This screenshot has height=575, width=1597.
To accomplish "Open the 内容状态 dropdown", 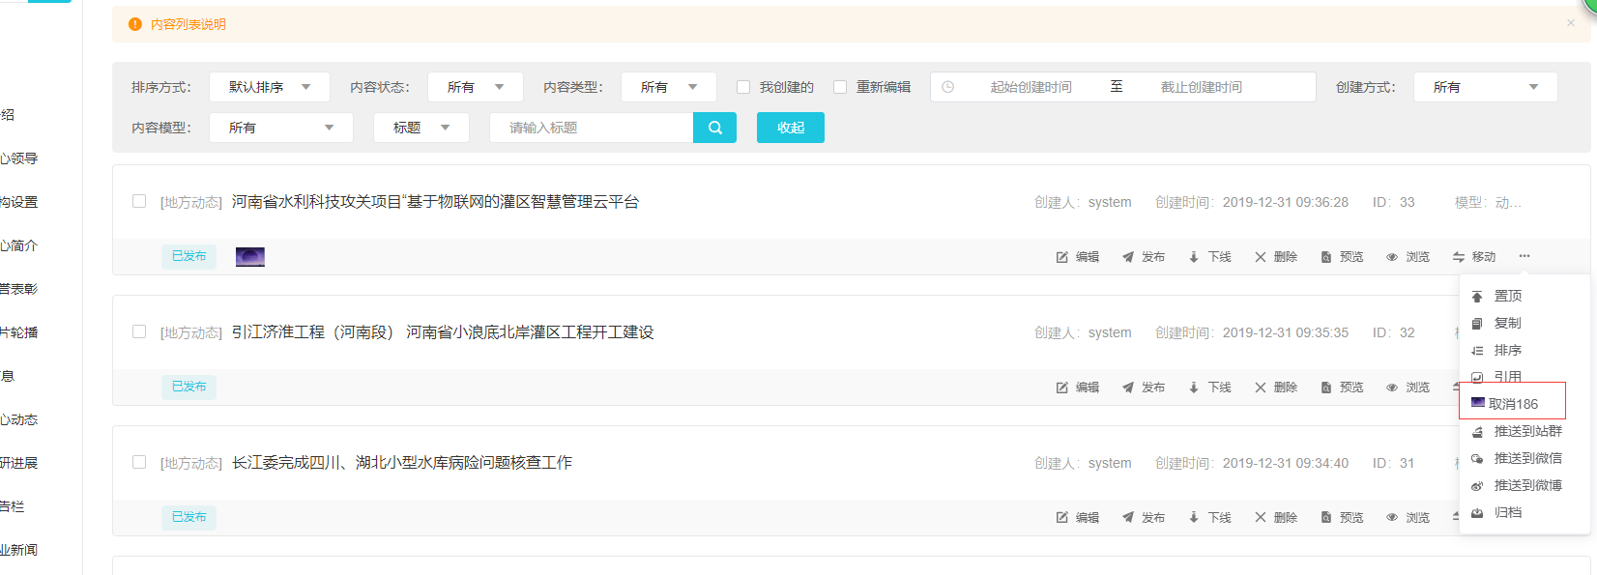I will coord(476,87).
